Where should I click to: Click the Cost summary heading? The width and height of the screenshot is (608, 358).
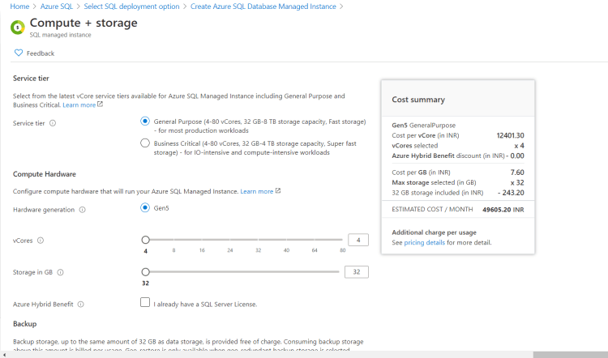(418, 100)
